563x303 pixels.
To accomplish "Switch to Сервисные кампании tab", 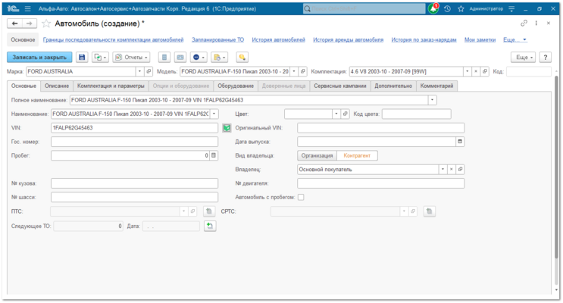I will click(x=340, y=86).
